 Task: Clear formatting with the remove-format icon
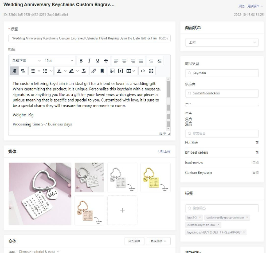[83, 71]
